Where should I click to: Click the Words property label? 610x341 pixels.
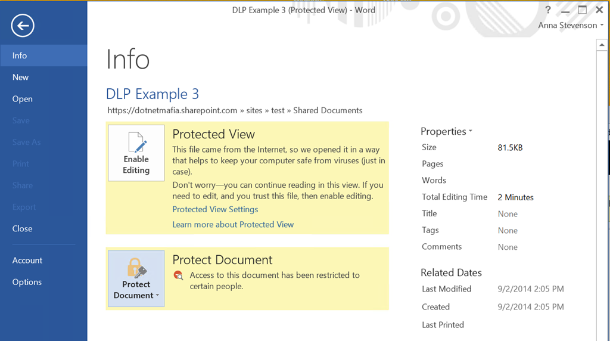434,181
